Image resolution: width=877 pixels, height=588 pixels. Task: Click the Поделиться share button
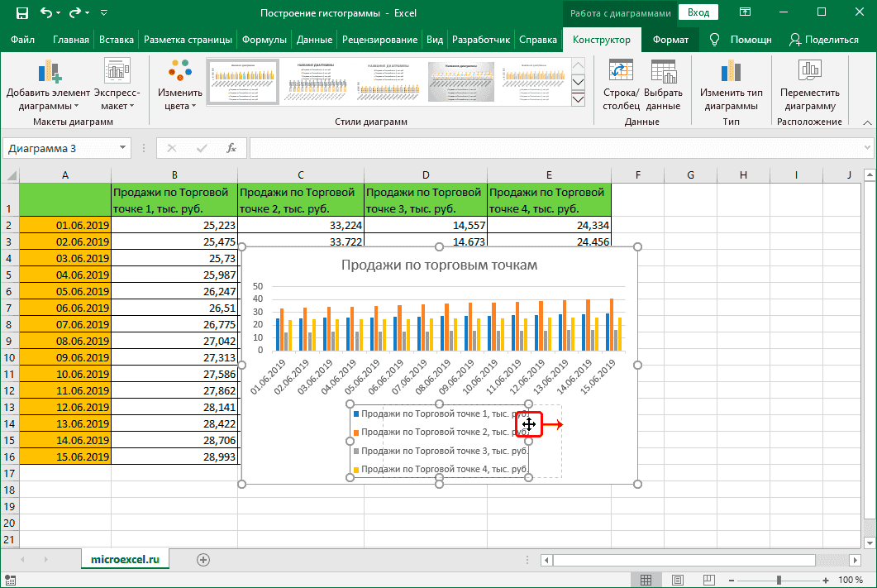click(824, 39)
